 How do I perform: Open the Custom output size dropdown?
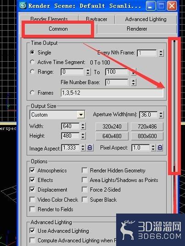coord(81,115)
